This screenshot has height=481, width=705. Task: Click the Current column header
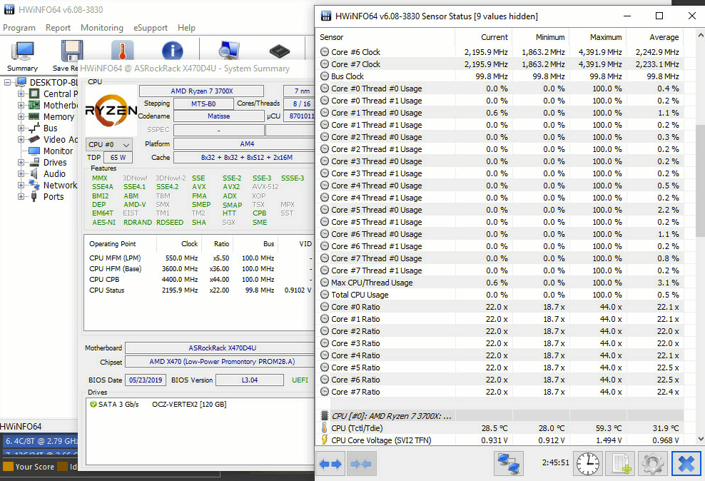pos(483,37)
